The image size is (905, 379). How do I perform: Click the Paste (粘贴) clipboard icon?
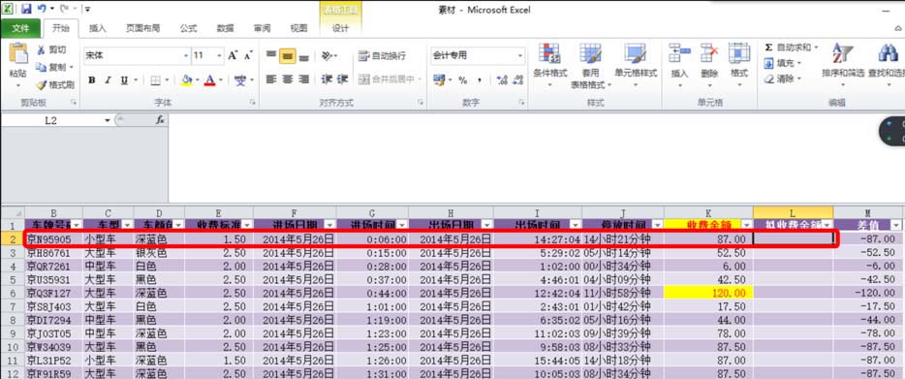pyautogui.click(x=17, y=54)
